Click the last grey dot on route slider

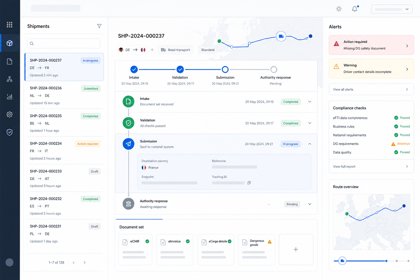(x=409, y=261)
